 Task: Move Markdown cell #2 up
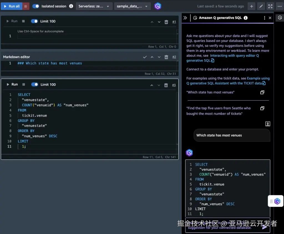(152, 57)
